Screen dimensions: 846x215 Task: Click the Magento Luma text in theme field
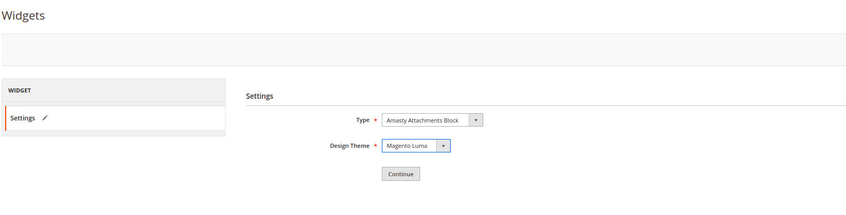coord(407,146)
